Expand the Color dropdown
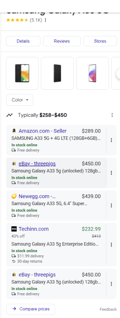This screenshot has height=318, width=120. point(20,100)
